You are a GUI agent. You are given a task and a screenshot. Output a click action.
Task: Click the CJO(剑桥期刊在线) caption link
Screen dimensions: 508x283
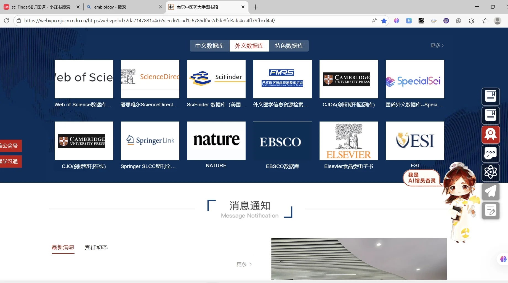(84, 166)
